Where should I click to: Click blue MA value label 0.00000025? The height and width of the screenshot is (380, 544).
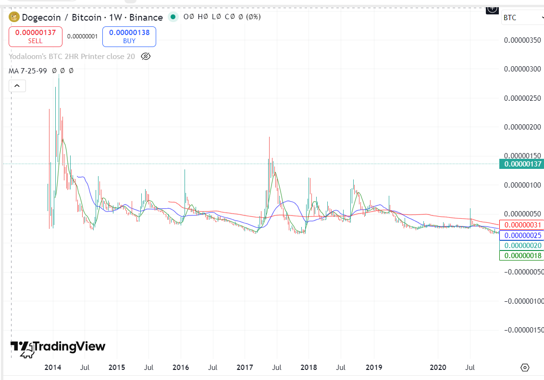[522, 235]
